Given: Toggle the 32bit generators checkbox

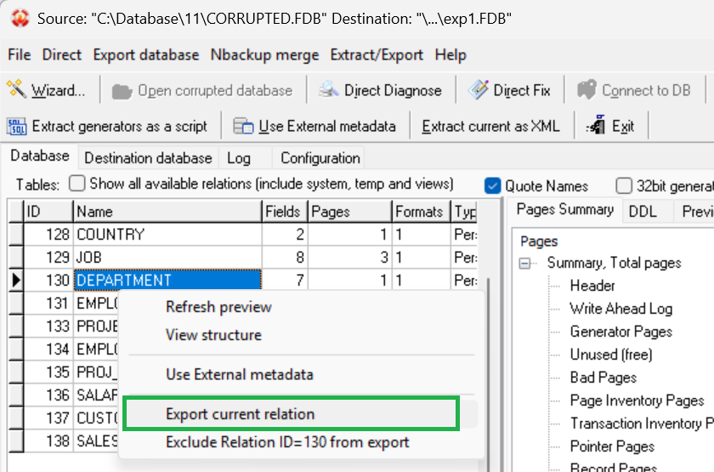Looking at the screenshot, I should tap(624, 185).
